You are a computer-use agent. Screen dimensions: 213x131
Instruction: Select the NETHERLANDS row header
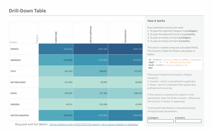pyautogui.click(x=18, y=82)
